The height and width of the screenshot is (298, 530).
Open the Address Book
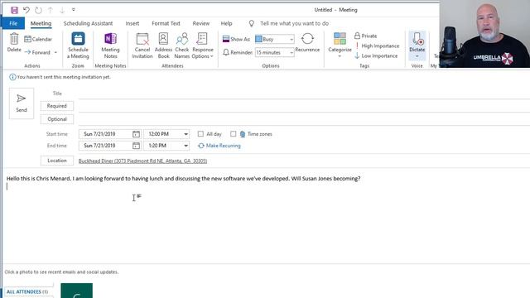(x=164, y=46)
